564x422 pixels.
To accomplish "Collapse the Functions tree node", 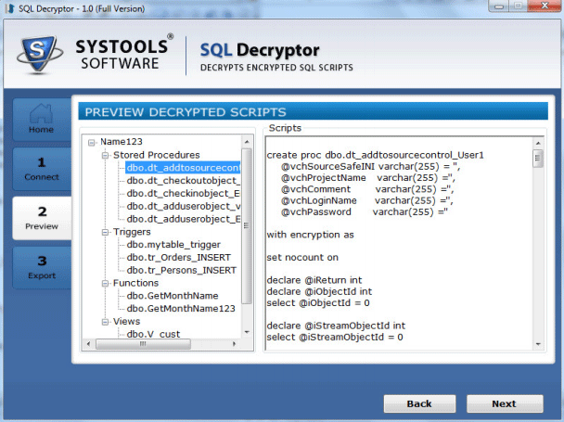I will [x=105, y=284].
